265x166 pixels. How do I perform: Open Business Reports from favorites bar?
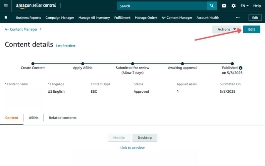28,18
